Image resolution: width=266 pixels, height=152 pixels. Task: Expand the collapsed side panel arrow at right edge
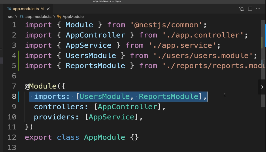(x=262, y=87)
